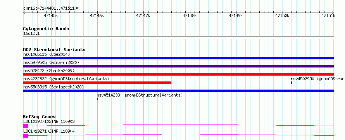Click the magenta exon box of NR_110903

pyautogui.click(x=26, y=126)
